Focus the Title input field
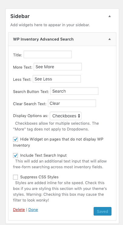 coord(48,54)
